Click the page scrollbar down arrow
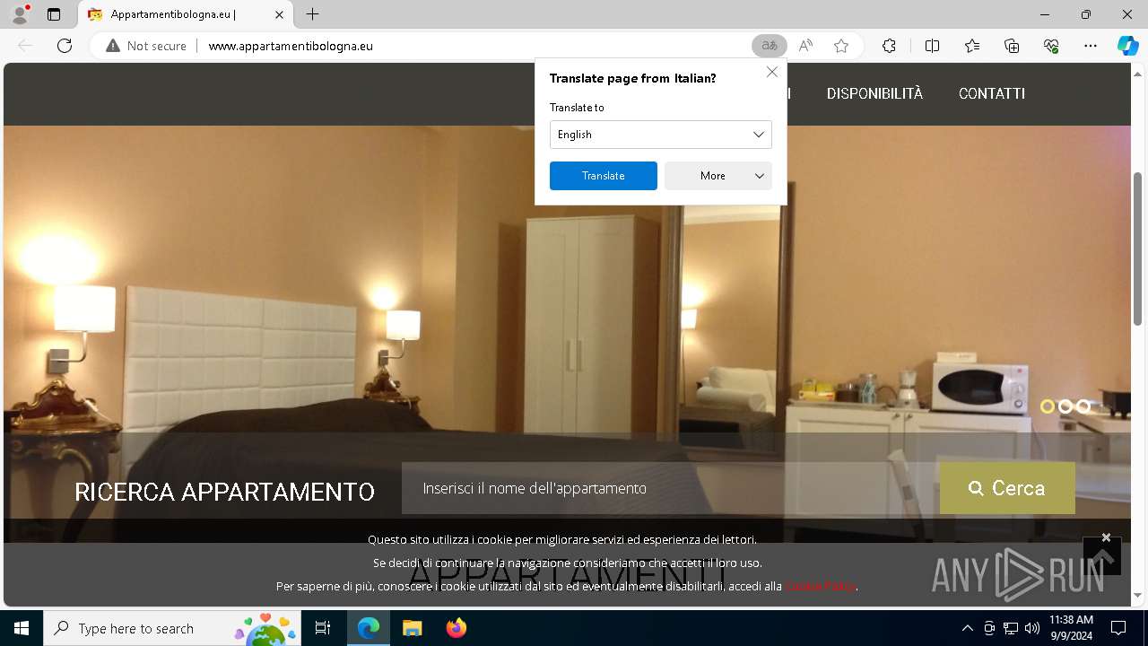 tap(1139, 595)
